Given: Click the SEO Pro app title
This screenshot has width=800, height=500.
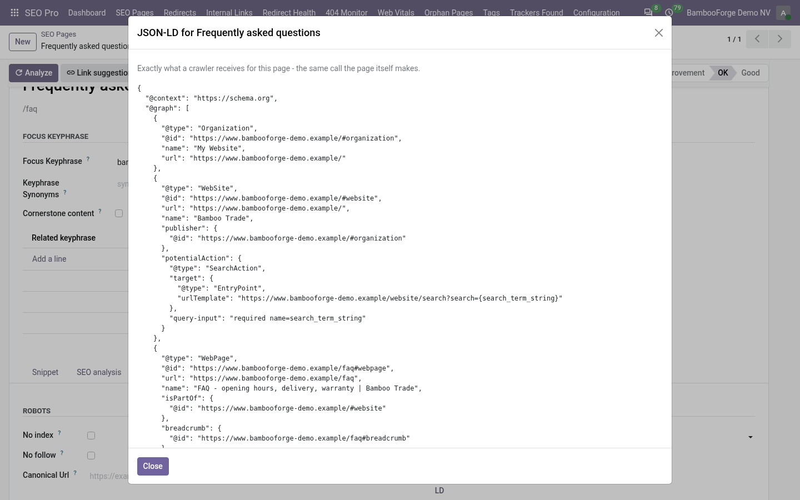Looking at the screenshot, I should [x=42, y=13].
